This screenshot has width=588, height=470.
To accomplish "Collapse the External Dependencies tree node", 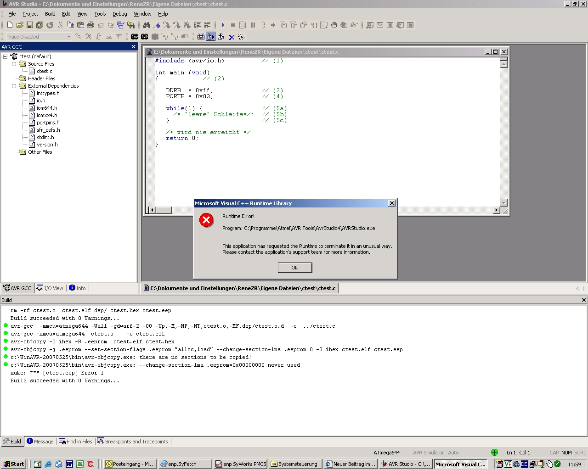I will point(14,86).
